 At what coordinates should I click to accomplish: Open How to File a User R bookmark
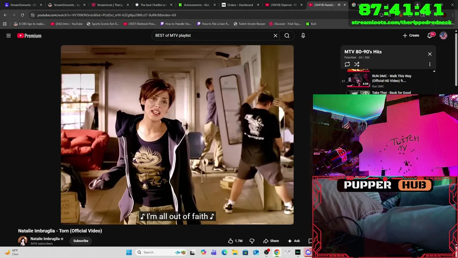(213, 24)
